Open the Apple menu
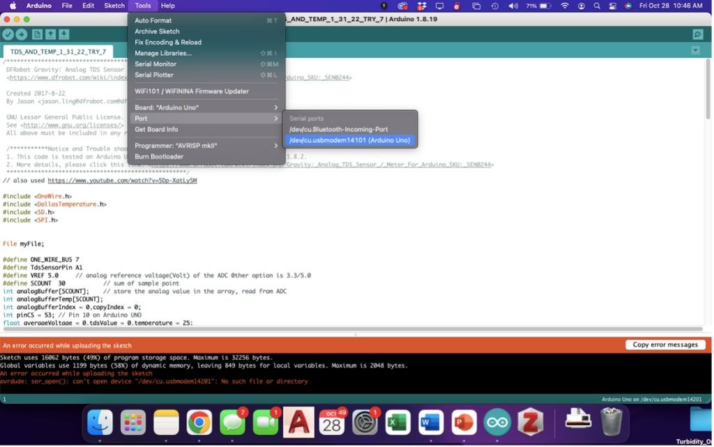The height and width of the screenshot is (447, 714). pyautogui.click(x=13, y=6)
